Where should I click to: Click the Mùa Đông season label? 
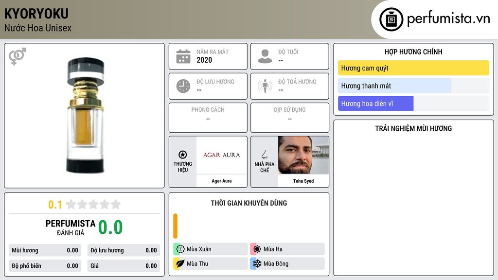pyautogui.click(x=276, y=264)
